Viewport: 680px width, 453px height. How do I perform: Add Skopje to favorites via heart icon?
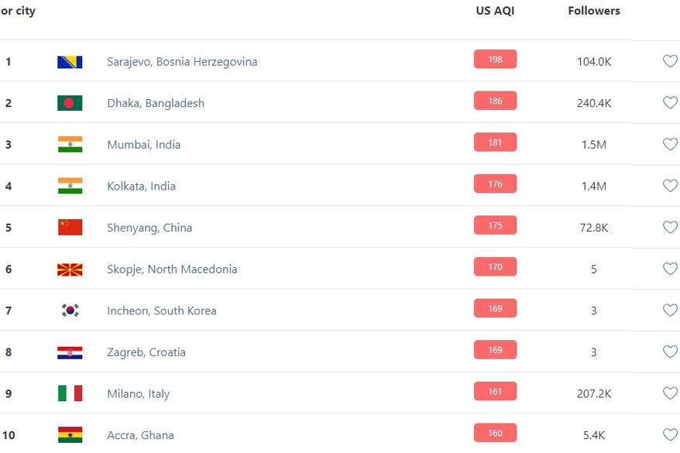(x=670, y=269)
